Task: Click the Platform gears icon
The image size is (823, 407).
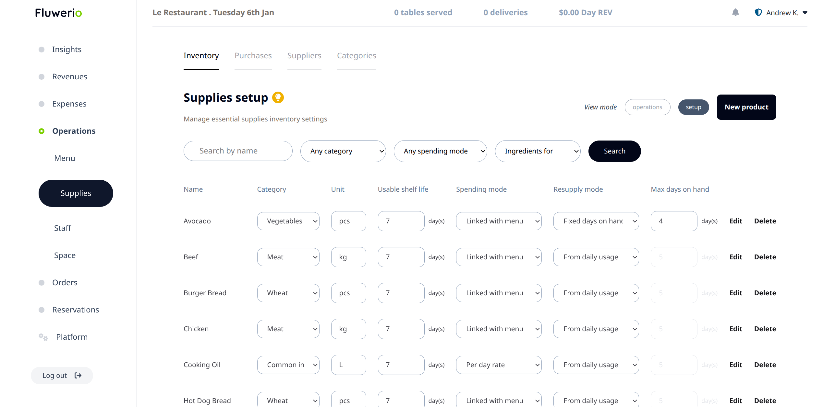Action: 43,337
